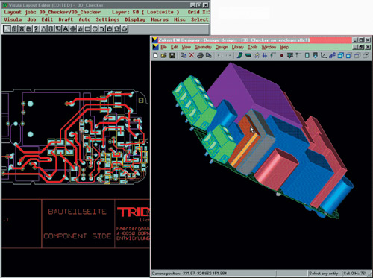
Task: Restore the inner EM Designer document window
Action: pyautogui.click(x=361, y=47)
